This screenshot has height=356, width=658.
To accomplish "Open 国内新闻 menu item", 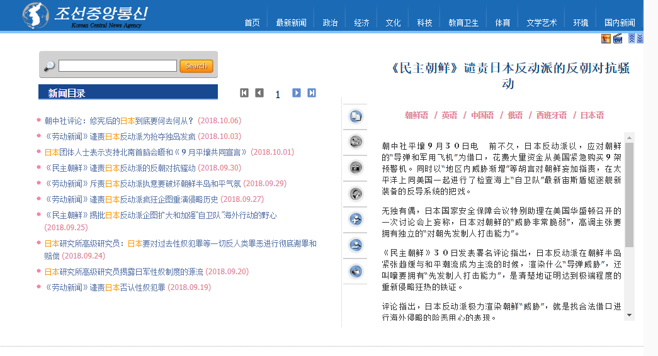I will pyautogui.click(x=620, y=23).
